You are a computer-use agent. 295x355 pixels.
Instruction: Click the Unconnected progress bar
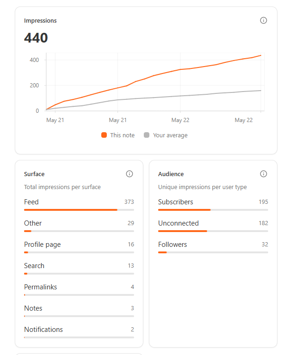[213, 231]
